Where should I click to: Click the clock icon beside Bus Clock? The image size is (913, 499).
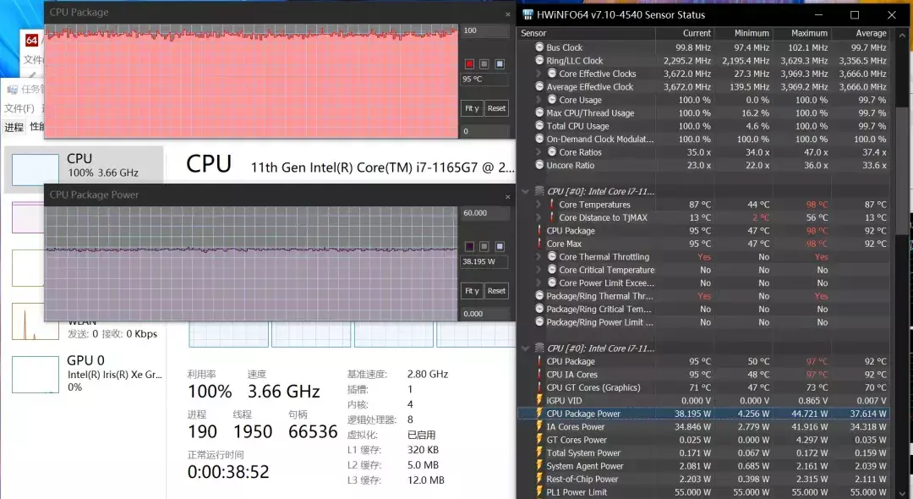[x=539, y=47]
